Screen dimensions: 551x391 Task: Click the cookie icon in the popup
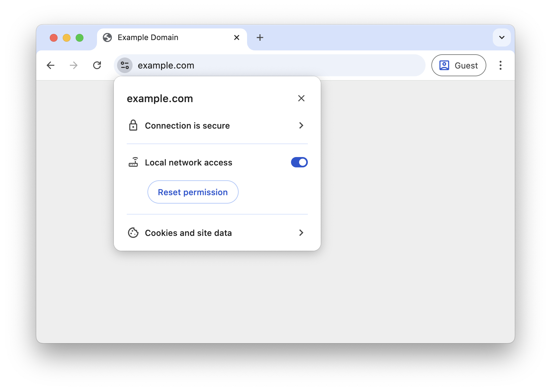point(133,233)
